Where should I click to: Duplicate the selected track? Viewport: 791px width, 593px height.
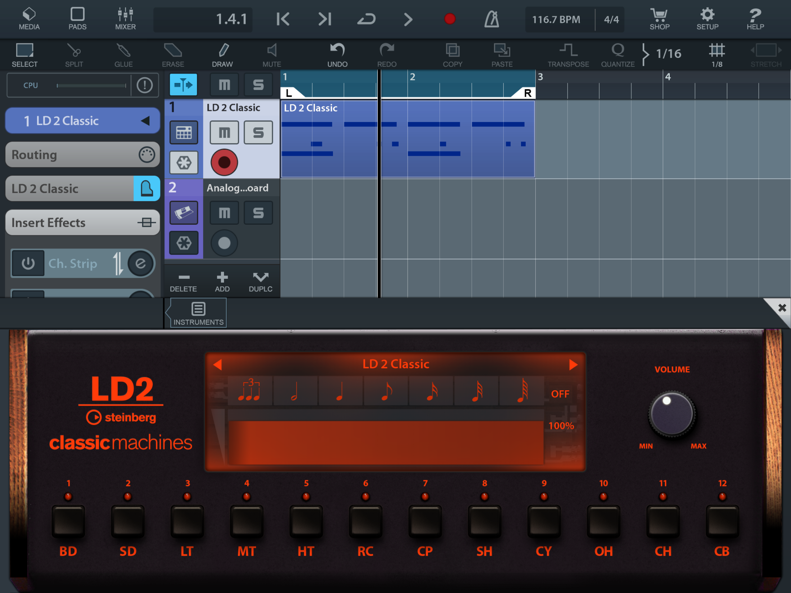coord(261,282)
